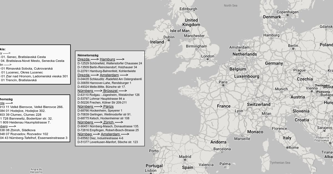Click the Edinburgh city label on map

click(x=188, y=9)
